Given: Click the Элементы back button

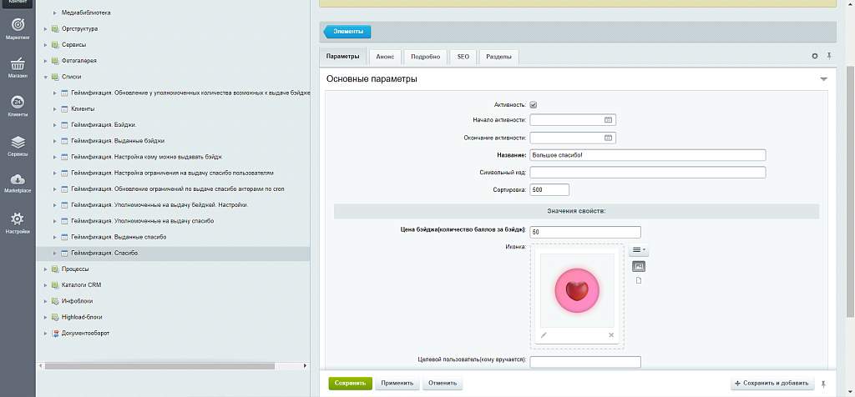Looking at the screenshot, I should tap(347, 32).
